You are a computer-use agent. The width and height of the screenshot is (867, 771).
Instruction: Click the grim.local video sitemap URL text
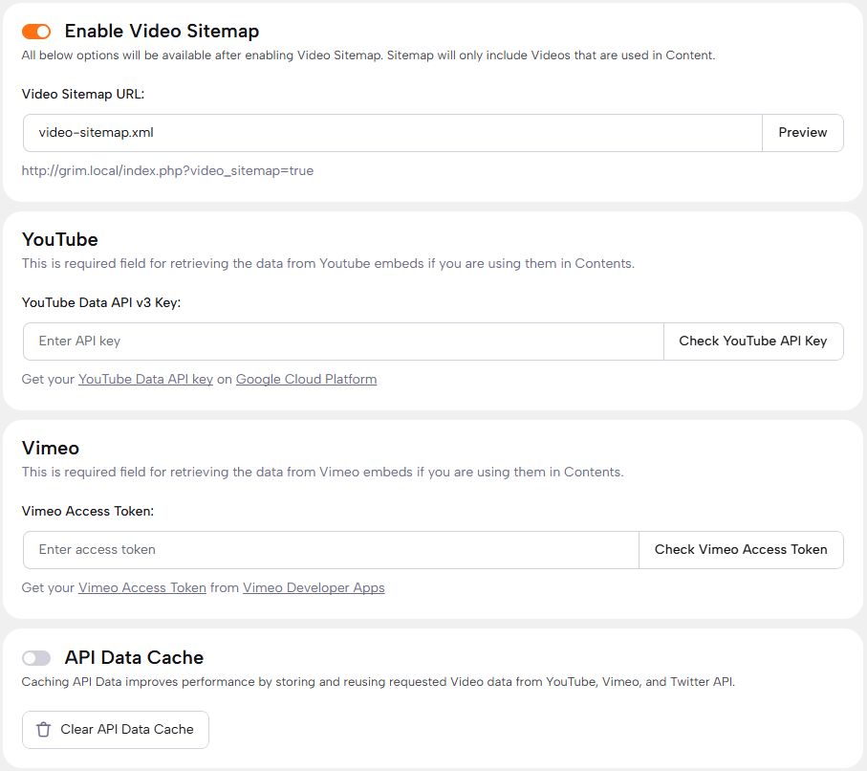pos(167,171)
